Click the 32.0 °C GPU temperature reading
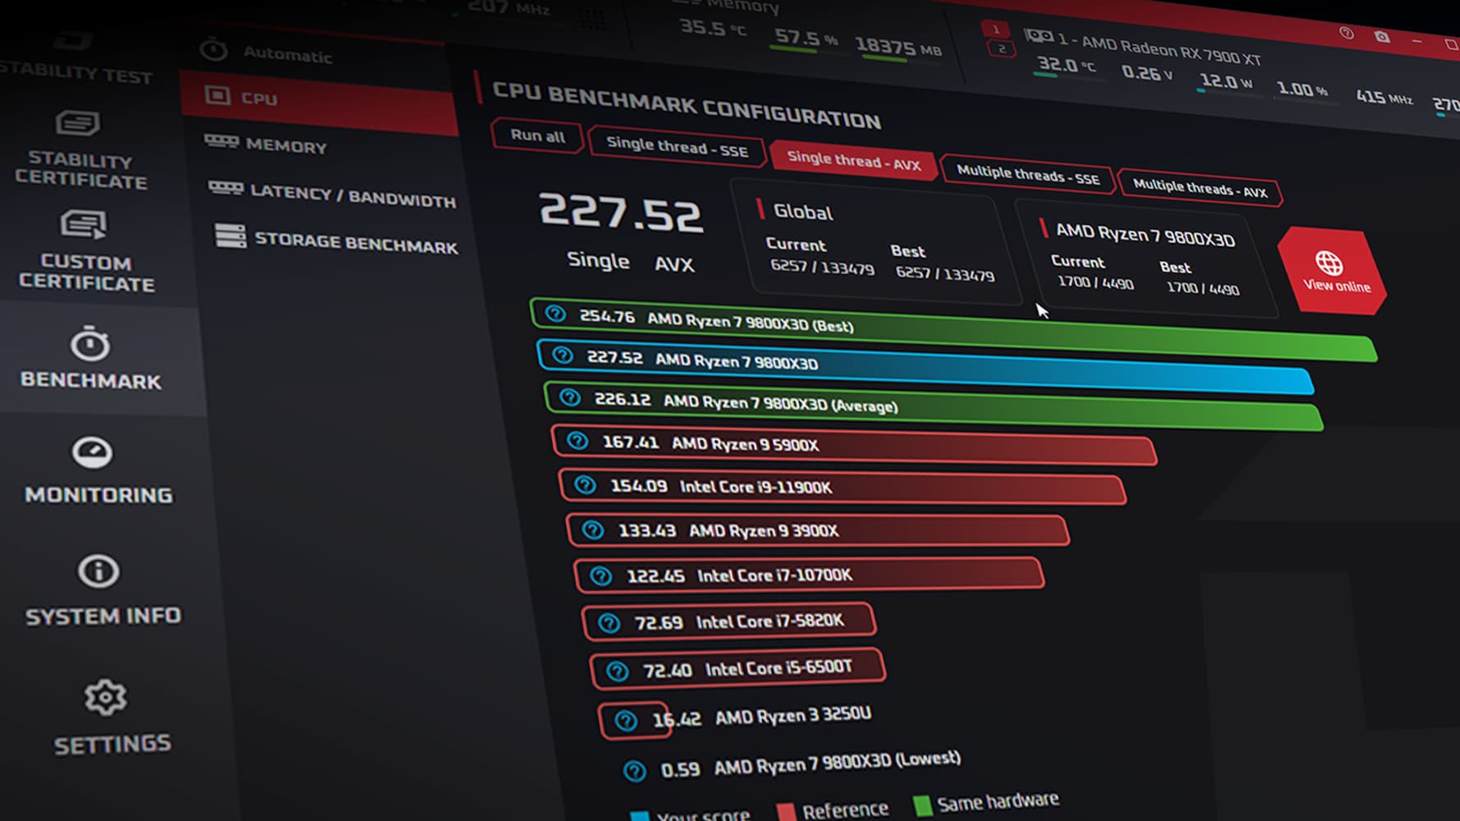Viewport: 1460px width, 821px height. [x=1066, y=65]
